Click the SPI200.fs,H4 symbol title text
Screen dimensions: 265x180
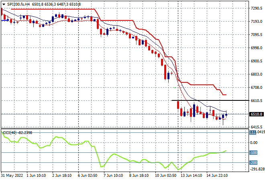point(18,4)
